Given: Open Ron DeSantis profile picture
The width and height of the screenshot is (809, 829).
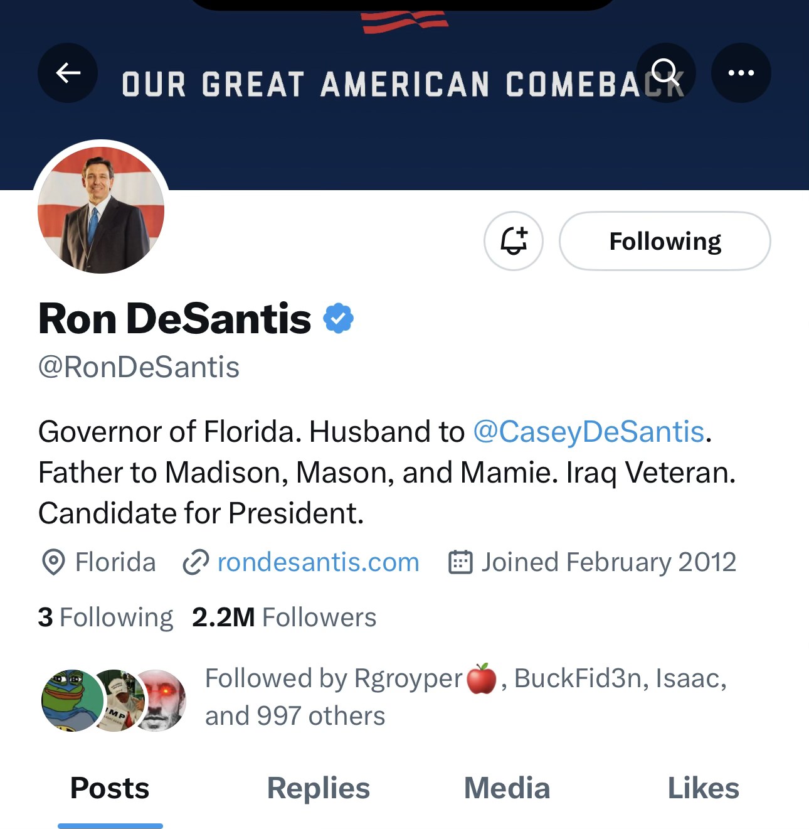Looking at the screenshot, I should tap(101, 210).
